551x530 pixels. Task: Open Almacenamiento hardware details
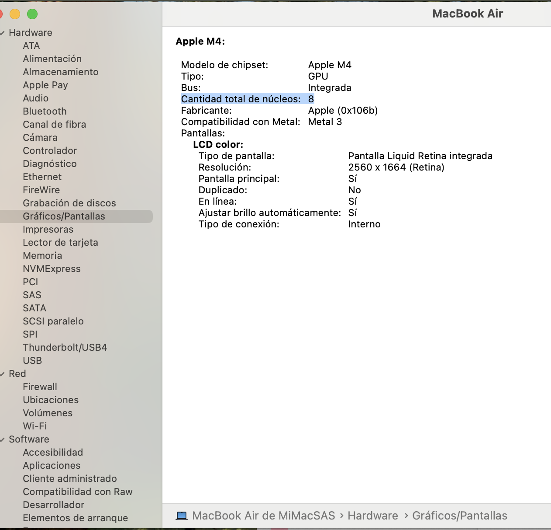(x=60, y=72)
